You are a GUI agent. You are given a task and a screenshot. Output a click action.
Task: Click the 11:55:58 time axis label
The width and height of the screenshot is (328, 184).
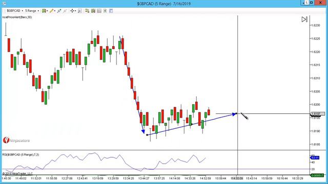coord(51,178)
